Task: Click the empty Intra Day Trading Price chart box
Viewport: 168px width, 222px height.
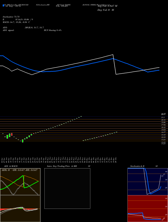Action: pyautogui.click(x=67, y=188)
